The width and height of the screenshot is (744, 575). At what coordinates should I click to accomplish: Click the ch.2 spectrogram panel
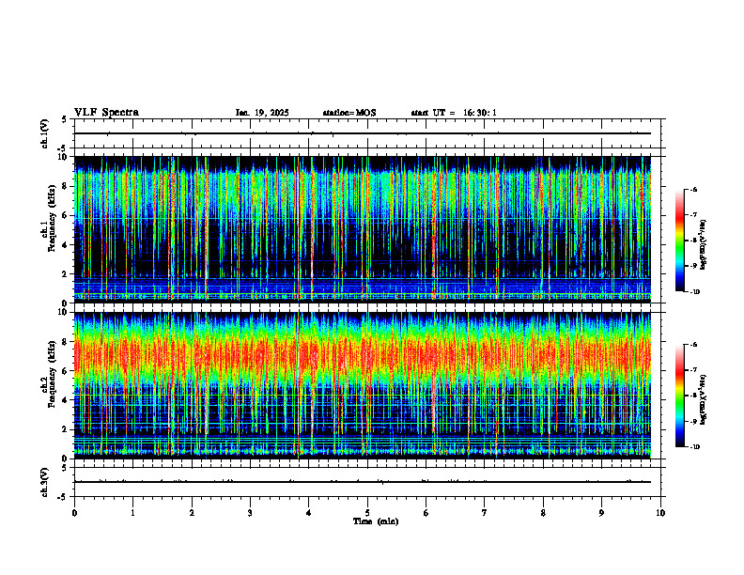point(363,385)
